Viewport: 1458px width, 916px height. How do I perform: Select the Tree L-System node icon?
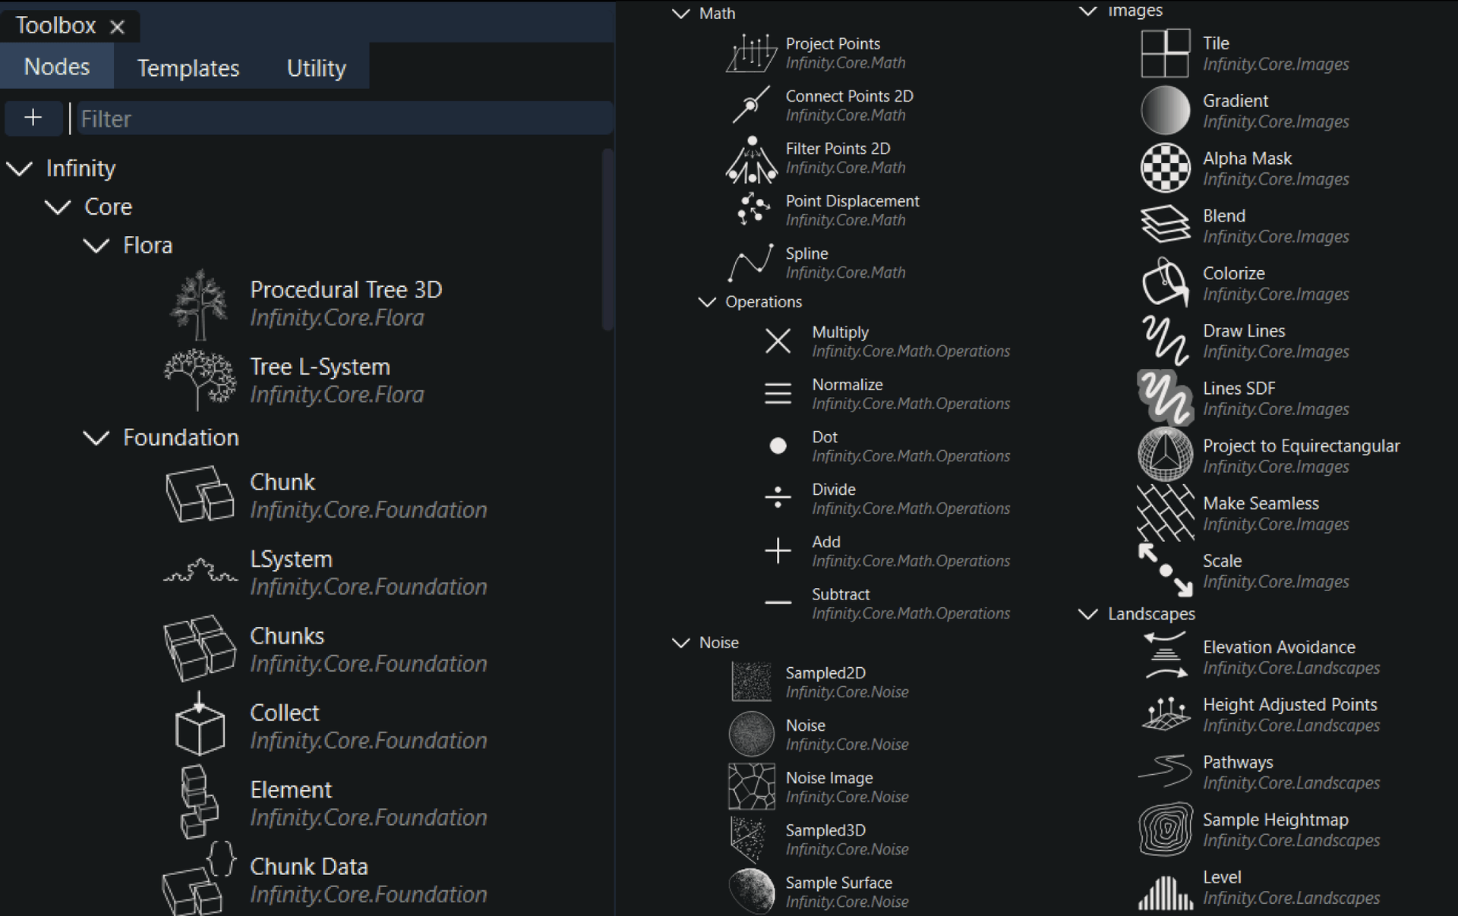click(x=200, y=379)
